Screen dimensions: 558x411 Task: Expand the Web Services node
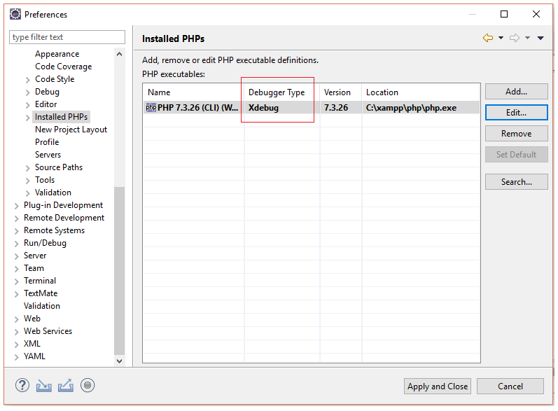coord(16,332)
